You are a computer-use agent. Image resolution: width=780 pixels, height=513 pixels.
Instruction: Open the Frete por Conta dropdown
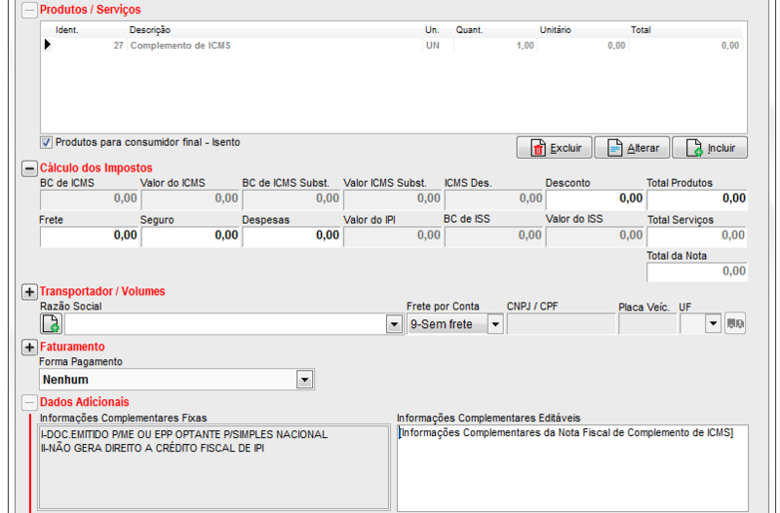coord(495,324)
